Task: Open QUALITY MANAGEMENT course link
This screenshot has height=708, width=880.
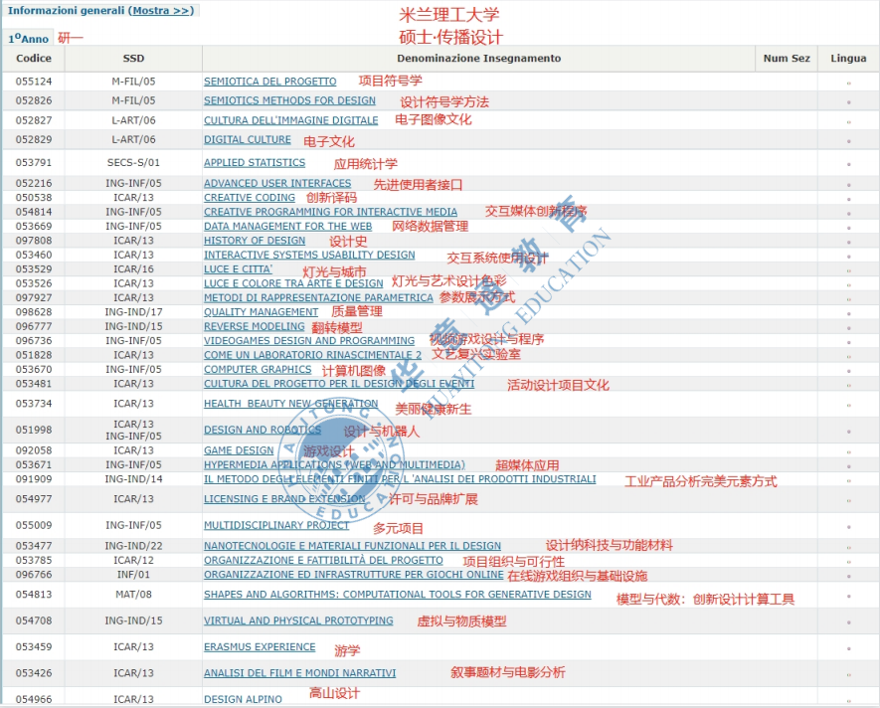Action: pyautogui.click(x=261, y=312)
